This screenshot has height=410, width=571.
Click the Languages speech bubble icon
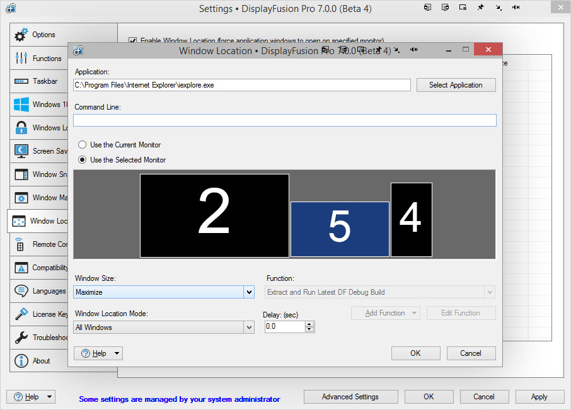(21, 291)
